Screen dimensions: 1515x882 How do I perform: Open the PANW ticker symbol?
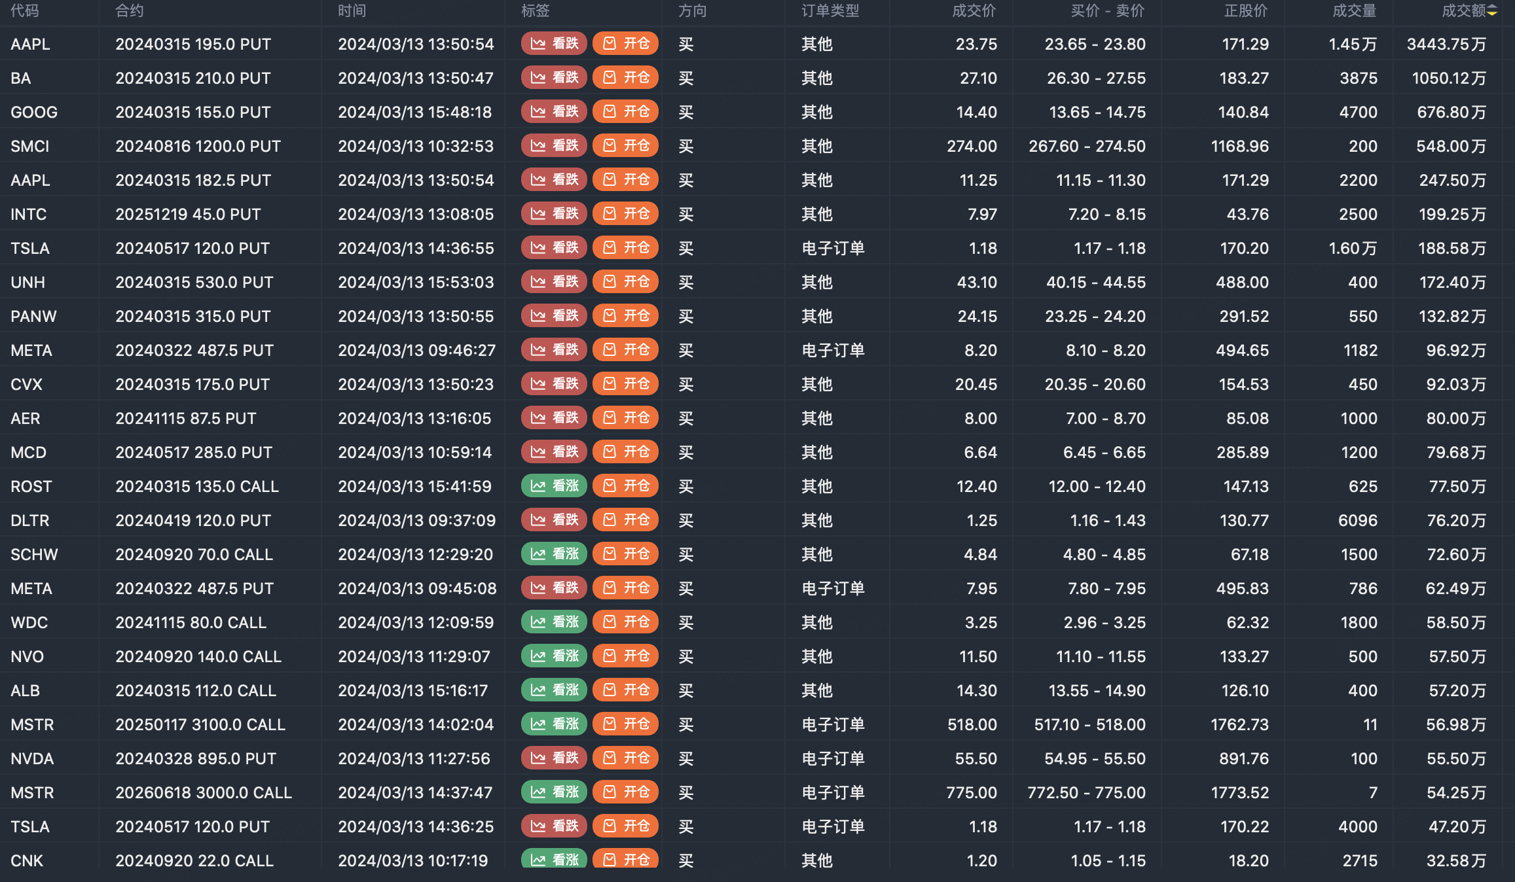point(33,316)
